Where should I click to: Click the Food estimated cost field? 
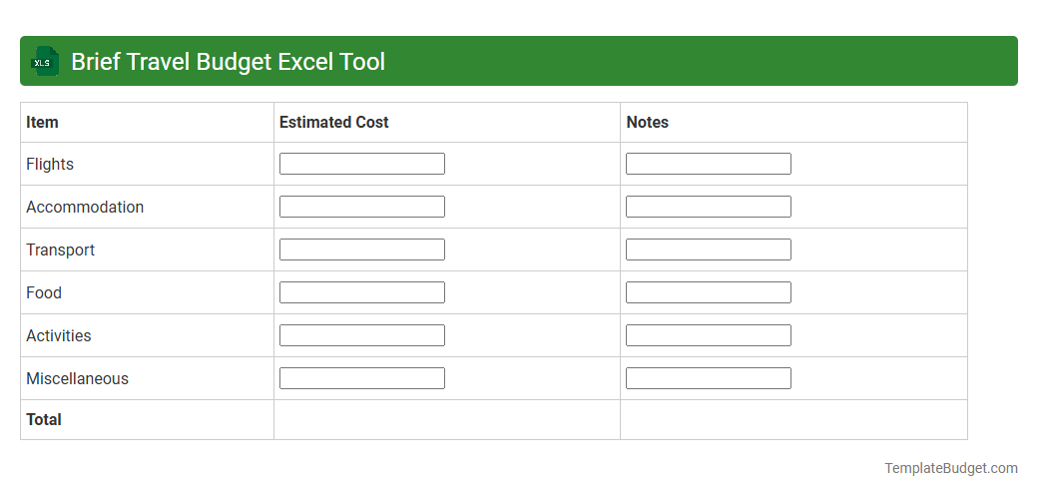tap(362, 292)
